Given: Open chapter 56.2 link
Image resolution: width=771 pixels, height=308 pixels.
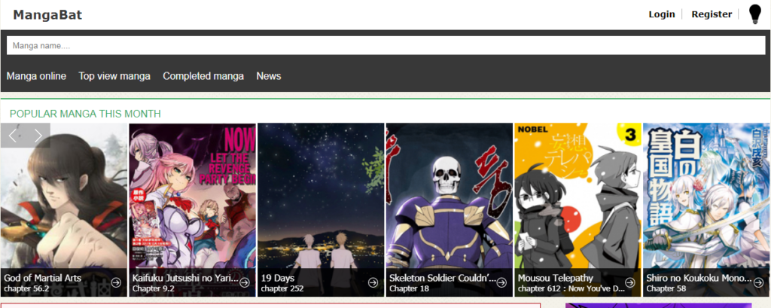Looking at the screenshot, I should click(x=26, y=289).
